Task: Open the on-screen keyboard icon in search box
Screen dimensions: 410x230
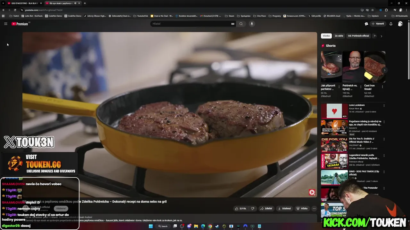Action: pyautogui.click(x=233, y=24)
